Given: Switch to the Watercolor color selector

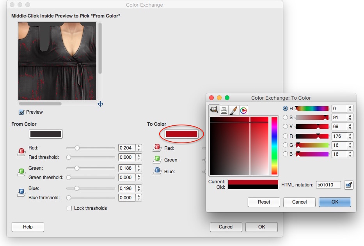Looking at the screenshot, I should click(234, 110).
